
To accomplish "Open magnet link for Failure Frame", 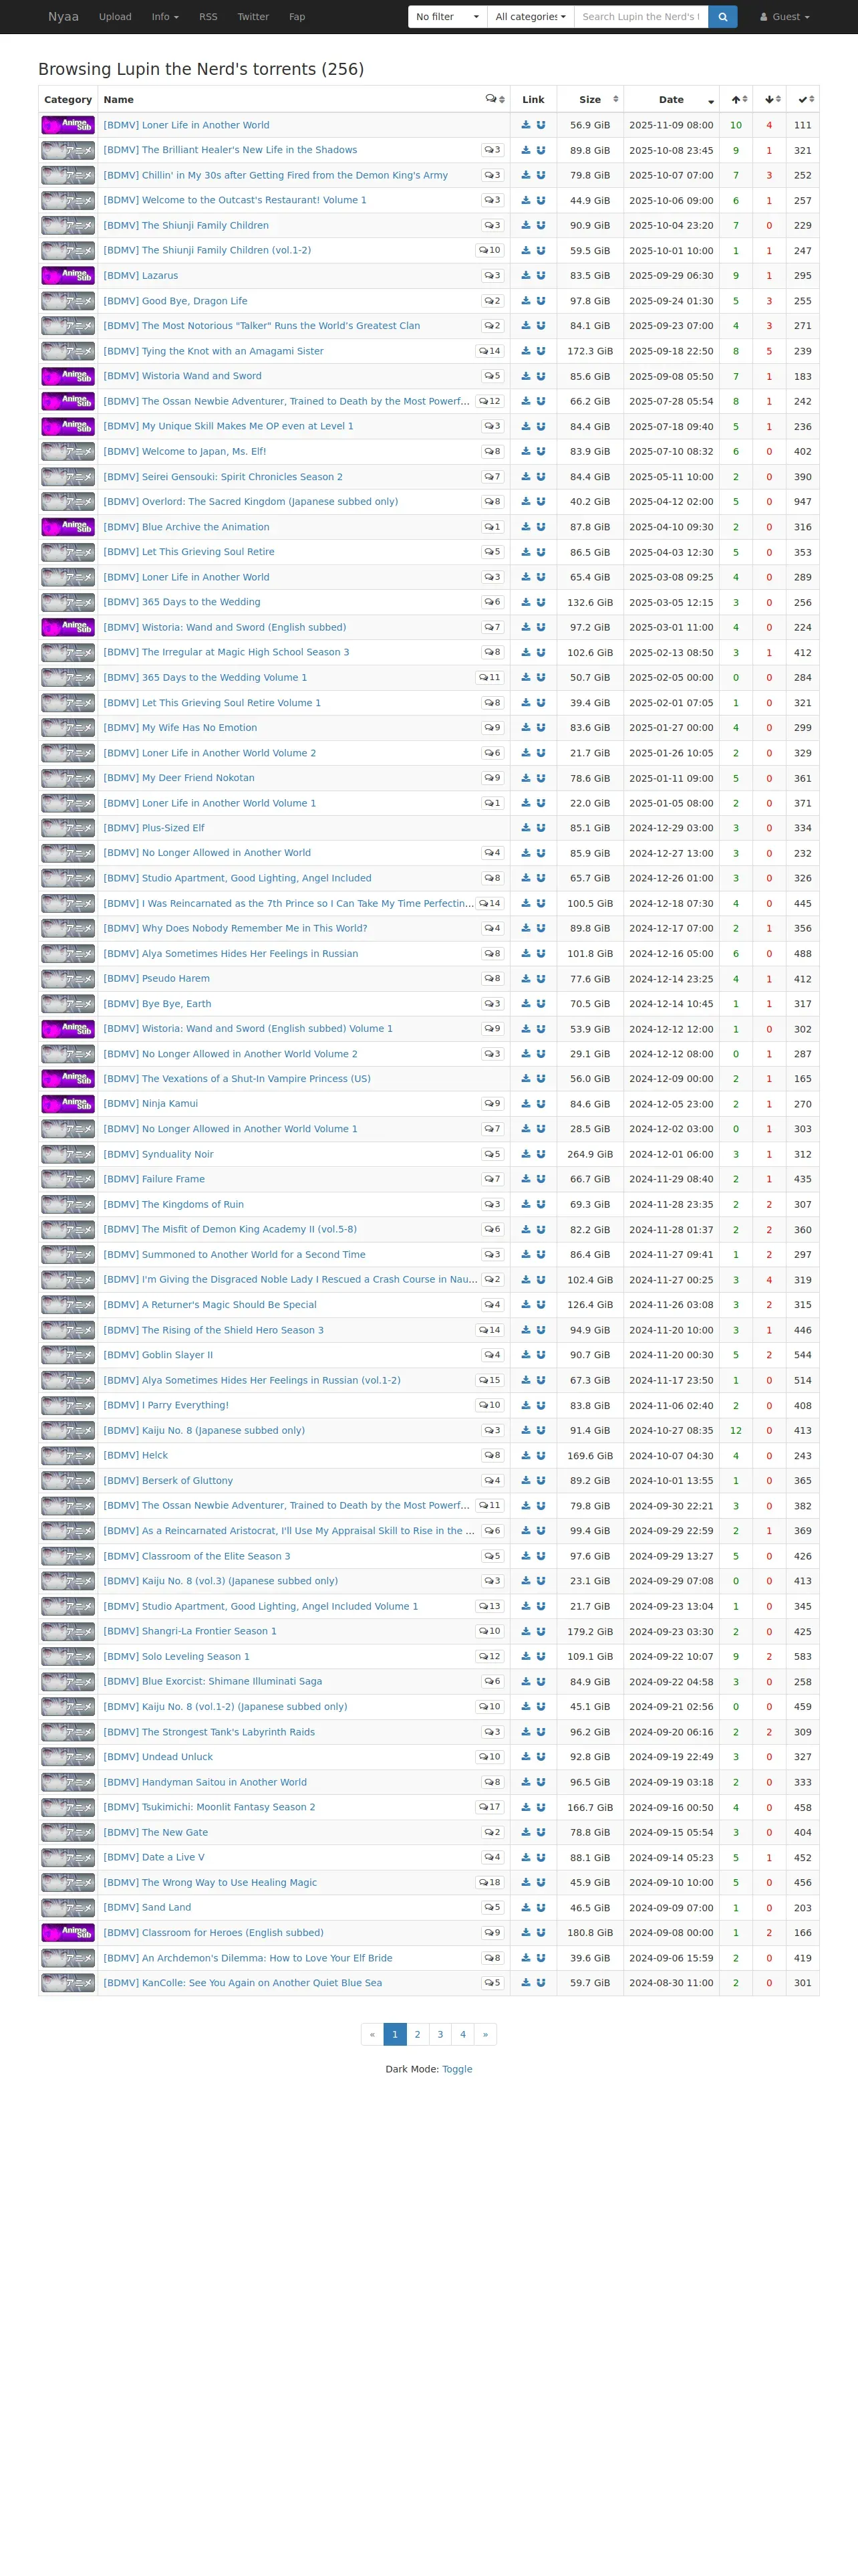I will tap(541, 1179).
